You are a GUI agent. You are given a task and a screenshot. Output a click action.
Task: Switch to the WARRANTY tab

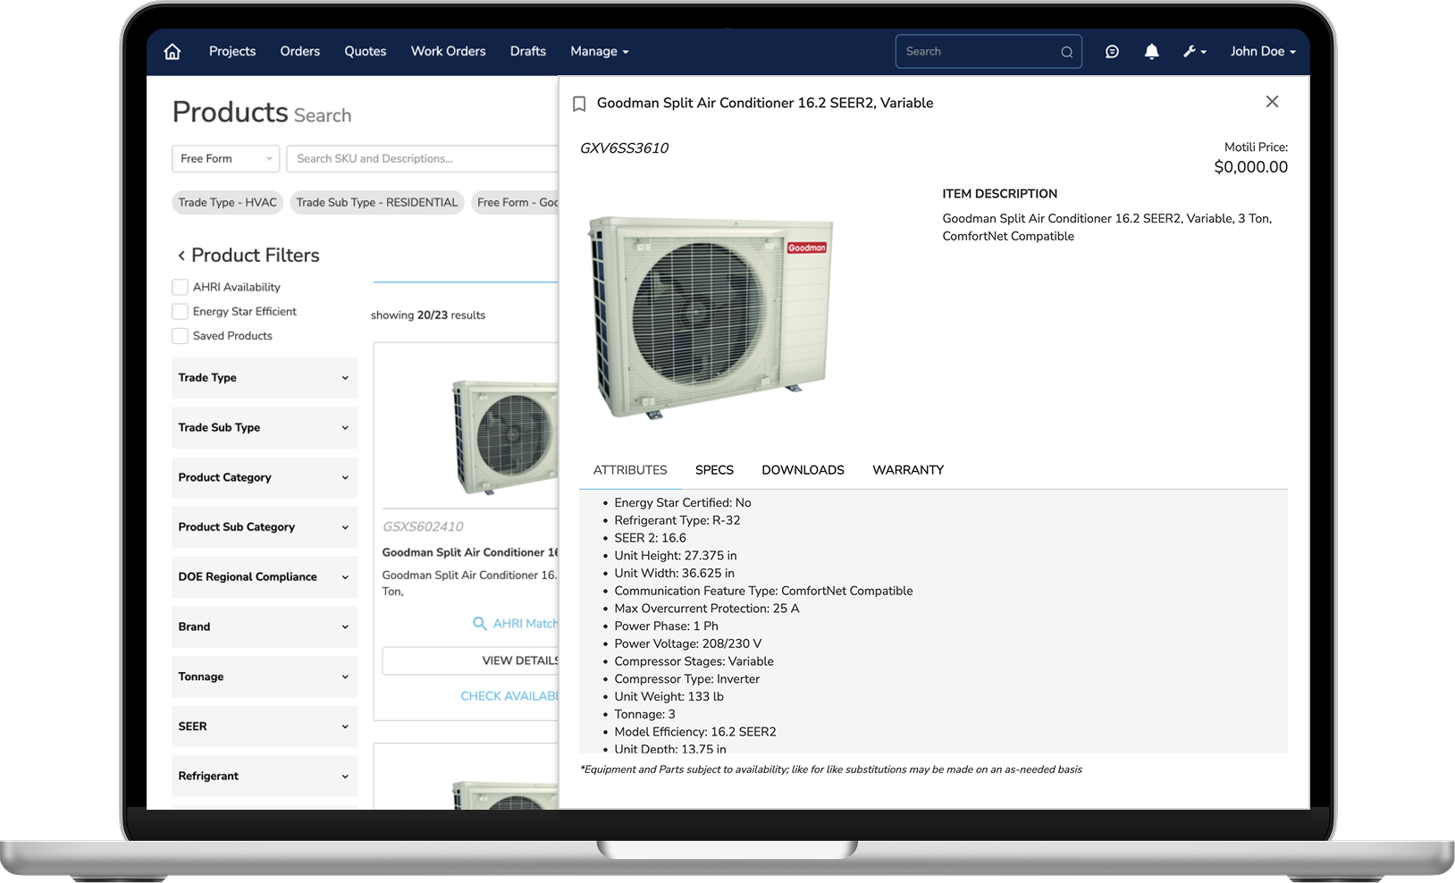coord(908,470)
